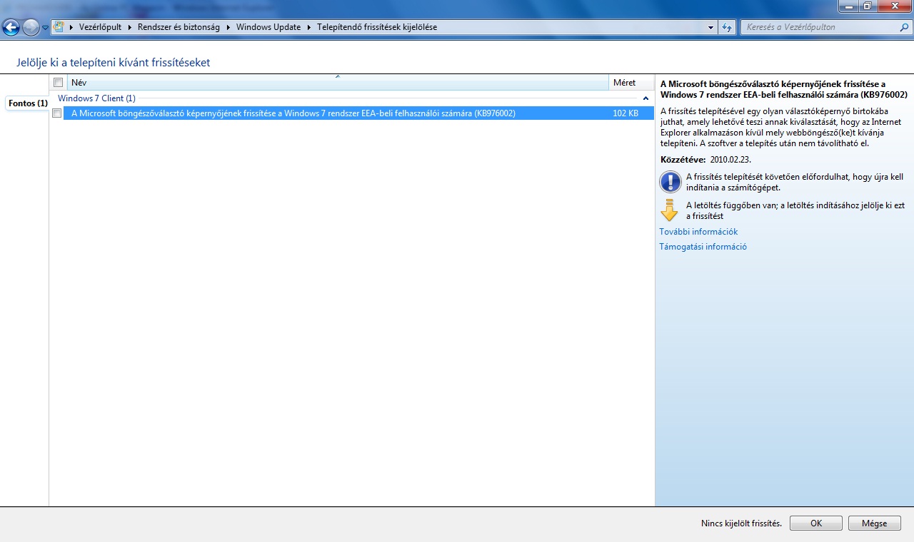Open the További információk link
This screenshot has width=914, height=542.
pos(698,232)
